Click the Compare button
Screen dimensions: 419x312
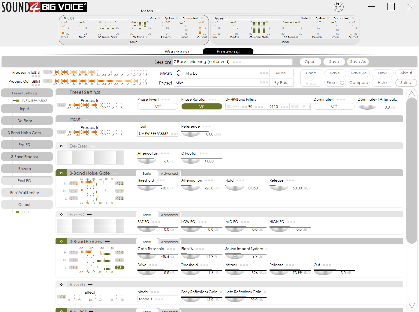(x=359, y=83)
